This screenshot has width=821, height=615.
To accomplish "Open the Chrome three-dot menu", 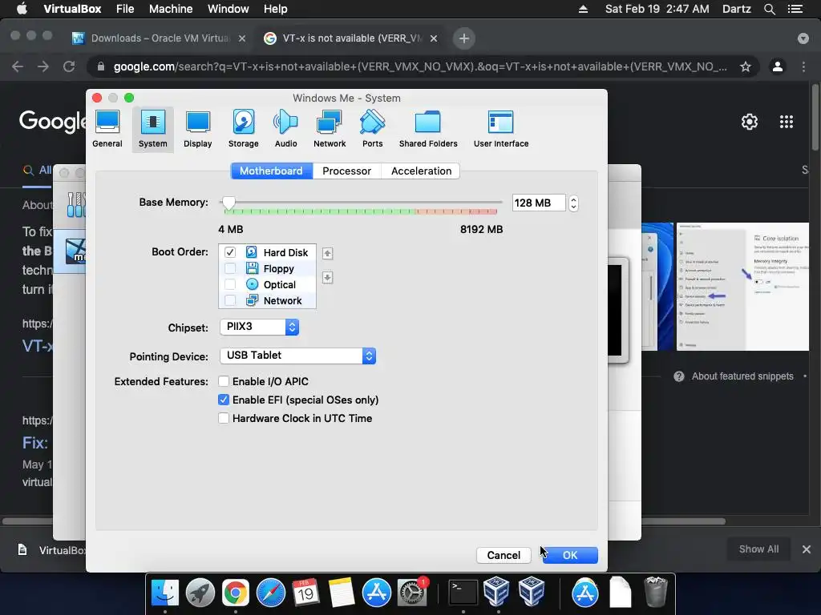I will [803, 66].
